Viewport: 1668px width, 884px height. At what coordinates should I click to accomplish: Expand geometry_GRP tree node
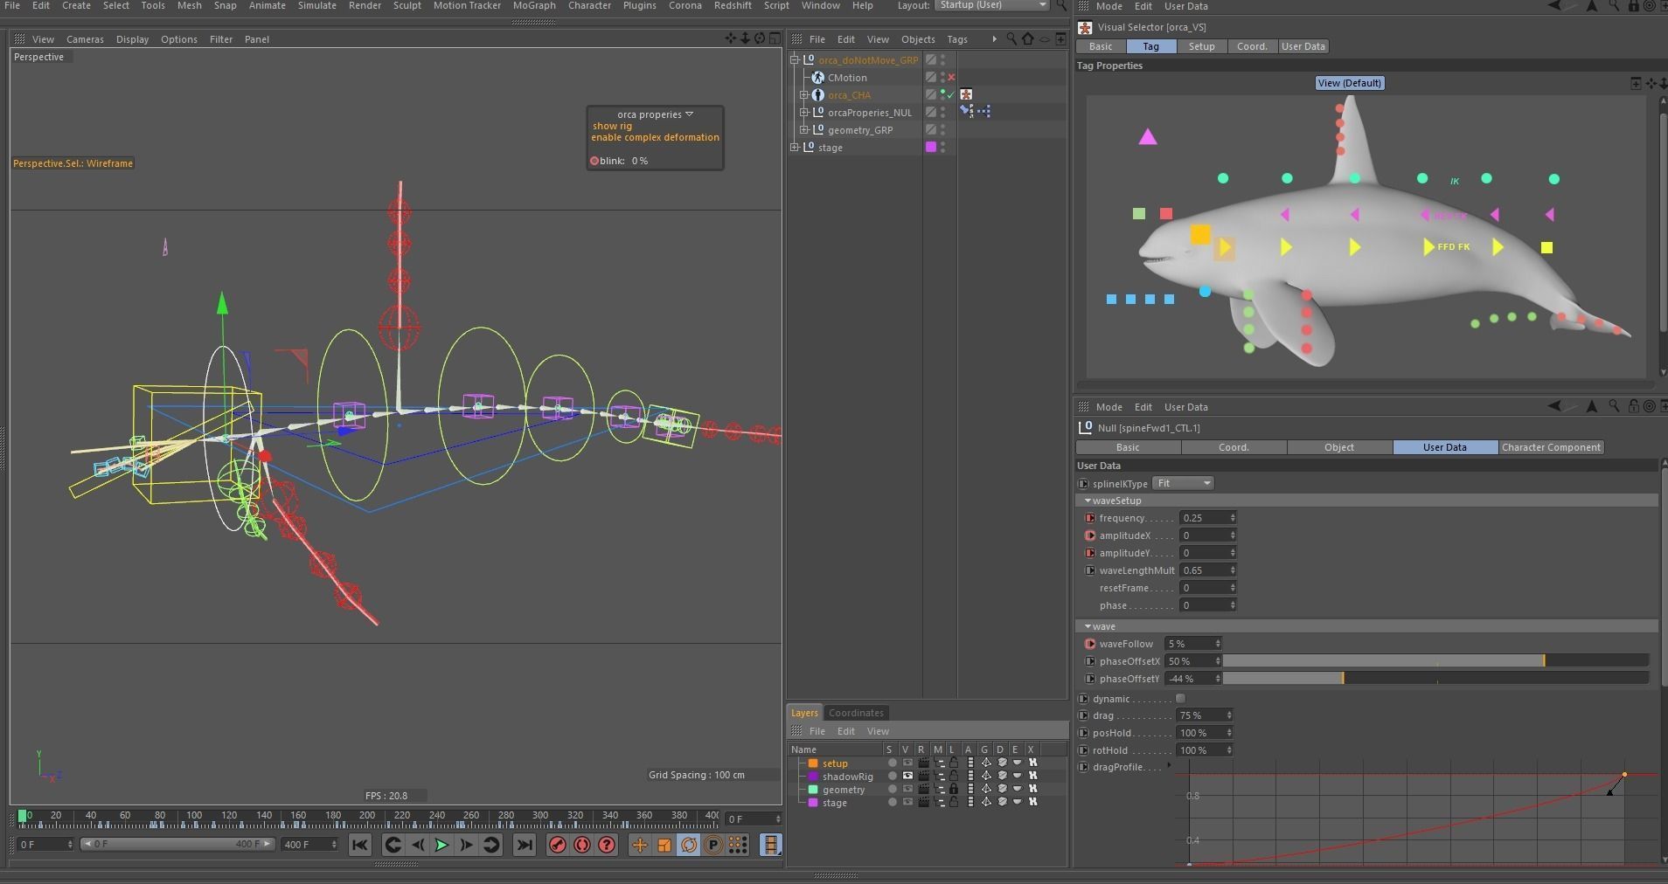tap(803, 129)
